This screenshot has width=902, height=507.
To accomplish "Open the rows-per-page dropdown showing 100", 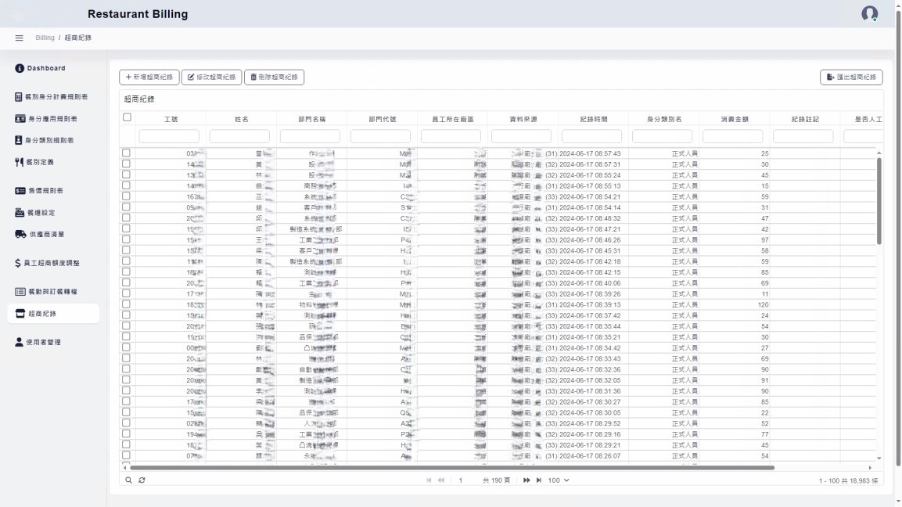I will [559, 480].
